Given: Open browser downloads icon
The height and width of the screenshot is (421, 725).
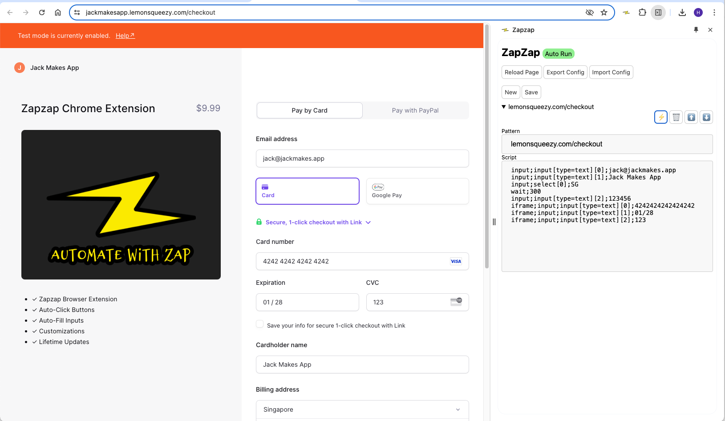Looking at the screenshot, I should click(682, 12).
